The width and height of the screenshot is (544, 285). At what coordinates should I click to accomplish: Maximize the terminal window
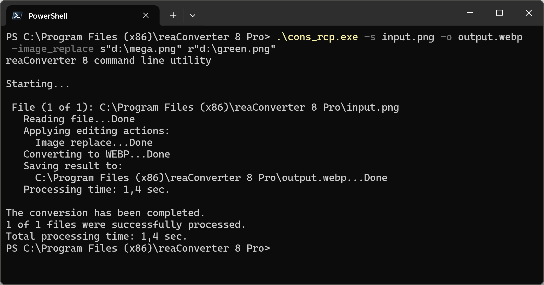[499, 13]
